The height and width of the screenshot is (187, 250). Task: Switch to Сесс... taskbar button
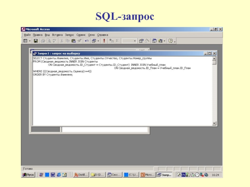pos(114,175)
